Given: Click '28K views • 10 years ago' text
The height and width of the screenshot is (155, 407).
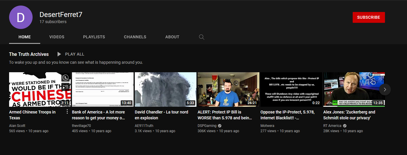Looking at the screenshot, I should coord(343,131).
